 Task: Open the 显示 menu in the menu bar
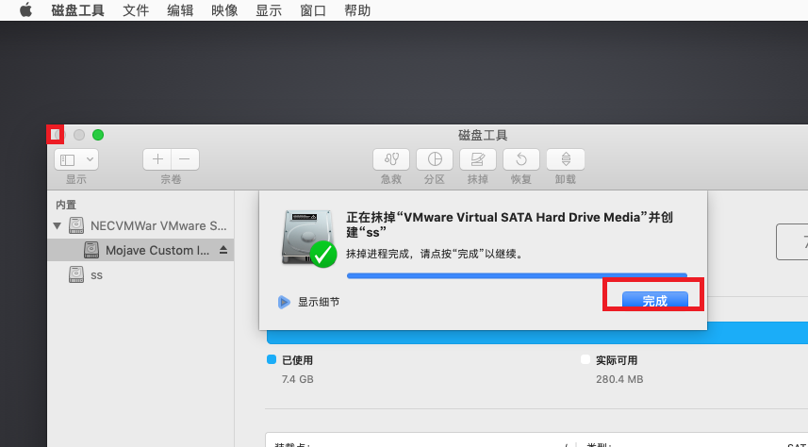coord(269,10)
